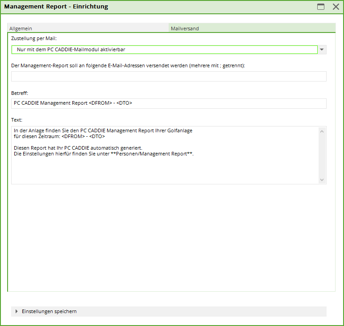Click the line 'Die Einstellungen hierfür finden Sie'
The height and width of the screenshot is (326, 344).
click(104, 154)
